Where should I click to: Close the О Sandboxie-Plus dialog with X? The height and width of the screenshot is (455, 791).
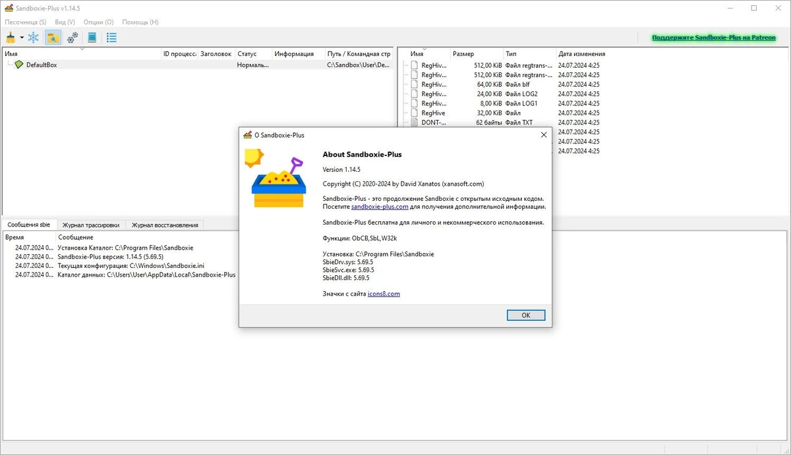[x=544, y=135]
